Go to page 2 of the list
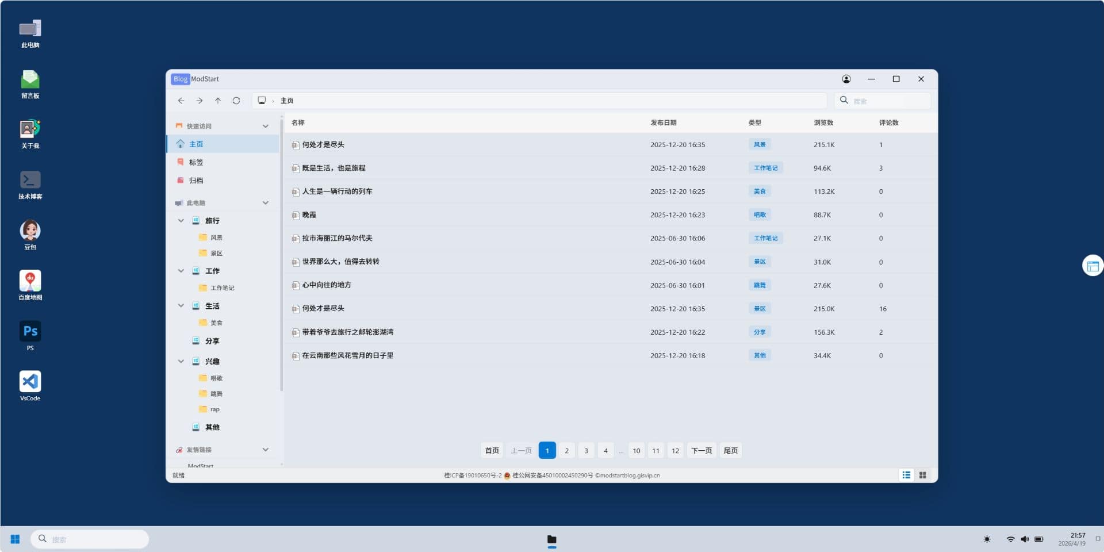The width and height of the screenshot is (1104, 552). [566, 450]
